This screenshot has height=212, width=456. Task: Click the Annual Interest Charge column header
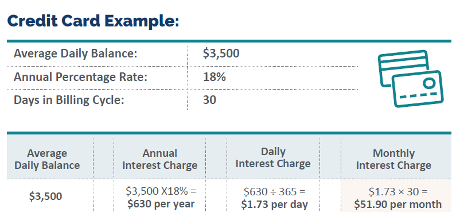pos(159,159)
